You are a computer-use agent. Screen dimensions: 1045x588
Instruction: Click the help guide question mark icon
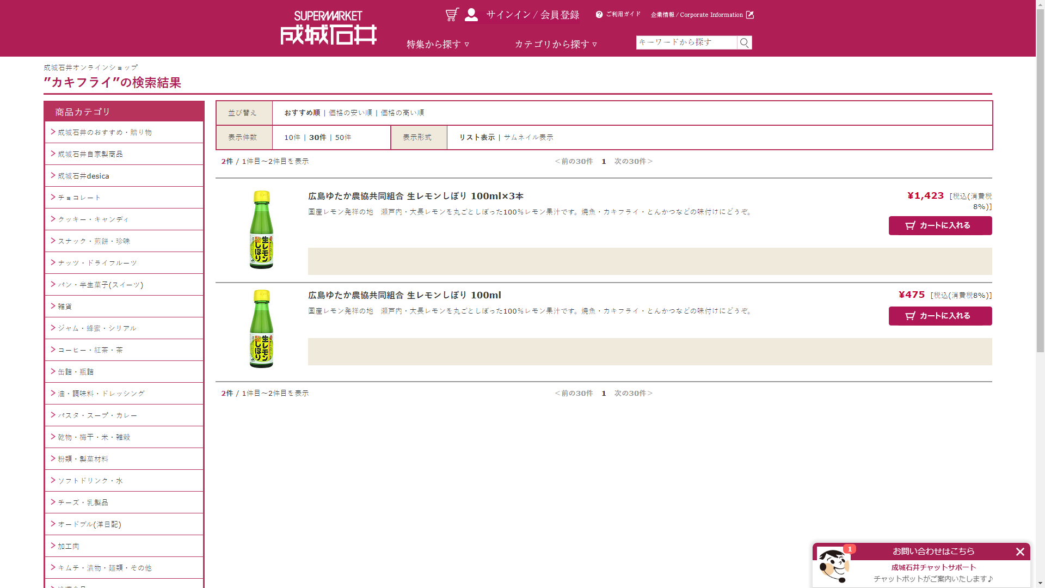tap(599, 15)
